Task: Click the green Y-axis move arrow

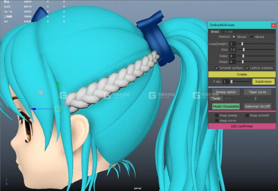Action: 58,85
